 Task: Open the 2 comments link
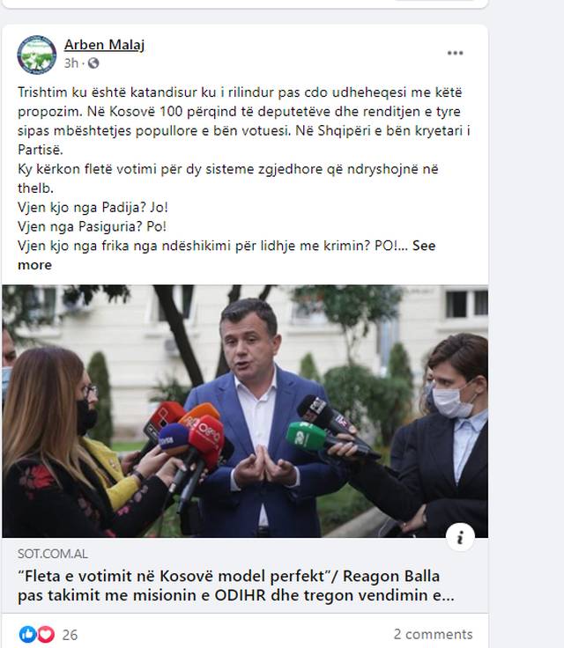pos(433,634)
